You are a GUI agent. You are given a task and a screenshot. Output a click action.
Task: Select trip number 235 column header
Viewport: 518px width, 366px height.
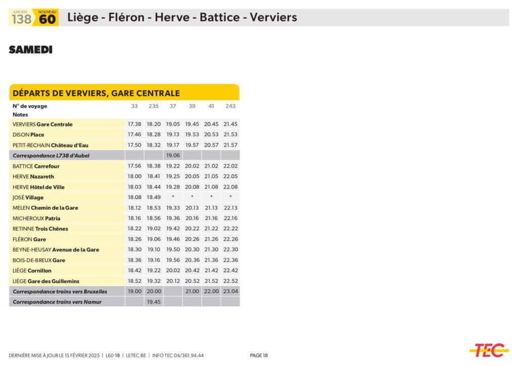click(153, 106)
